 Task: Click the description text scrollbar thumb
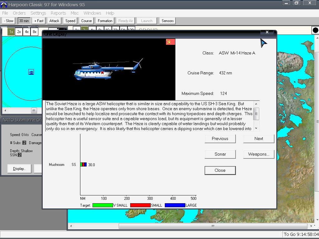click(x=256, y=114)
